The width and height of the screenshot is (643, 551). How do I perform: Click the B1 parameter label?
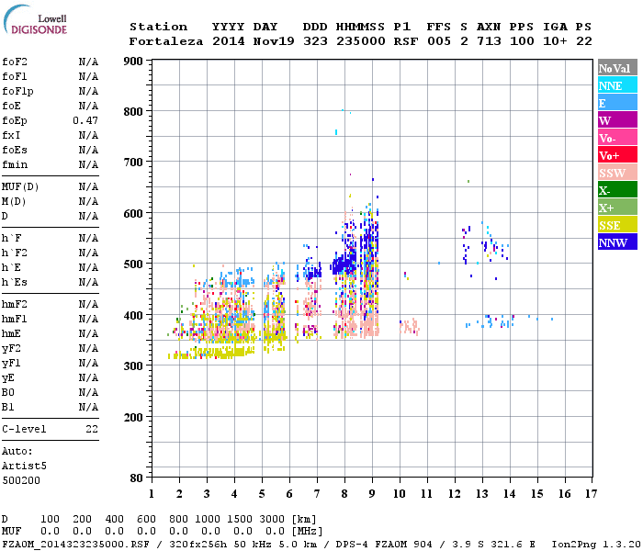click(x=7, y=407)
